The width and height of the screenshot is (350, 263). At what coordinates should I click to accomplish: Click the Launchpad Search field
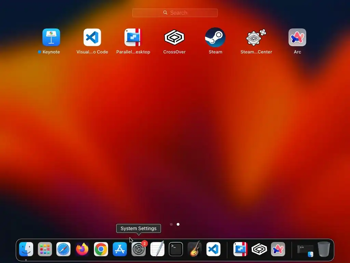[175, 13]
